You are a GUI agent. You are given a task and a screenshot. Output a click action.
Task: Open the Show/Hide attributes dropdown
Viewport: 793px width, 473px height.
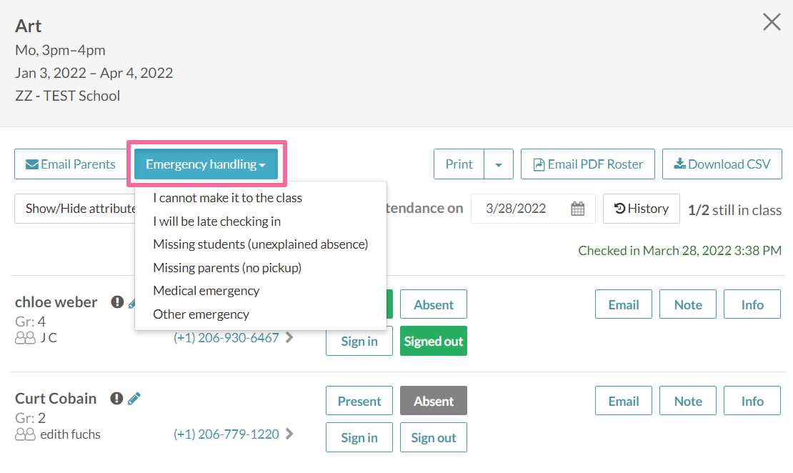75,209
